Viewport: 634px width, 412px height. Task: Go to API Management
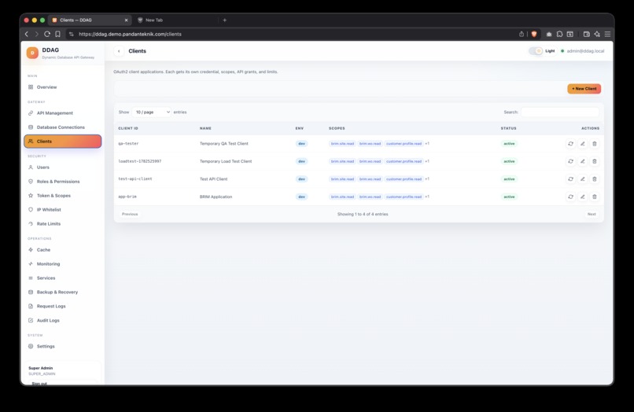(62, 113)
